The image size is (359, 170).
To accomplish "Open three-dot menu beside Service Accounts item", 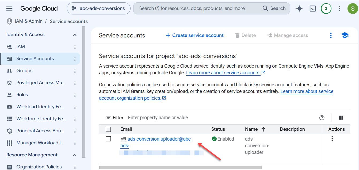I will (x=75, y=59).
